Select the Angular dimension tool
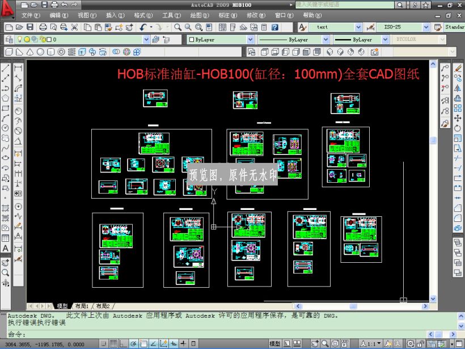The width and height of the screenshot is (465, 349). point(18,141)
